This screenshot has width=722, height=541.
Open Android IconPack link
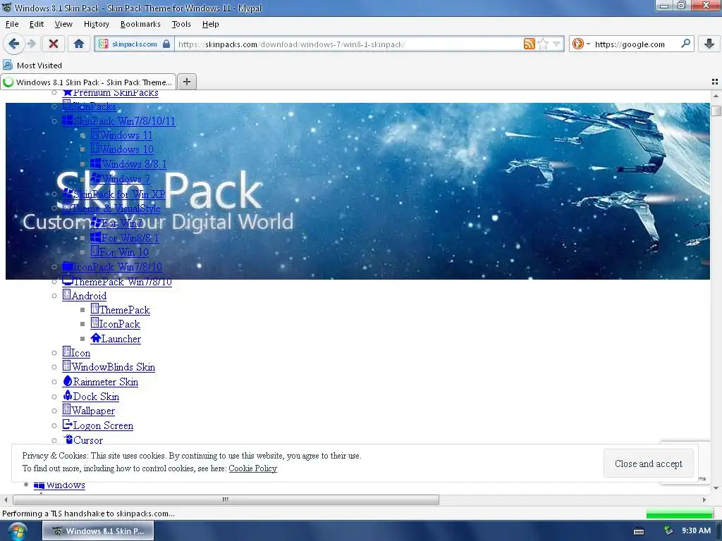click(x=115, y=324)
